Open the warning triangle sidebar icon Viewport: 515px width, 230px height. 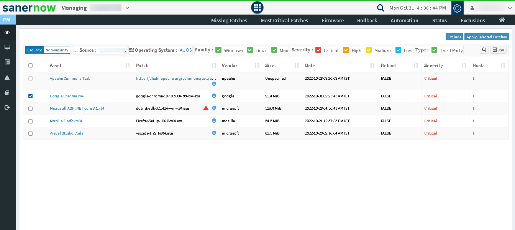[7, 77]
